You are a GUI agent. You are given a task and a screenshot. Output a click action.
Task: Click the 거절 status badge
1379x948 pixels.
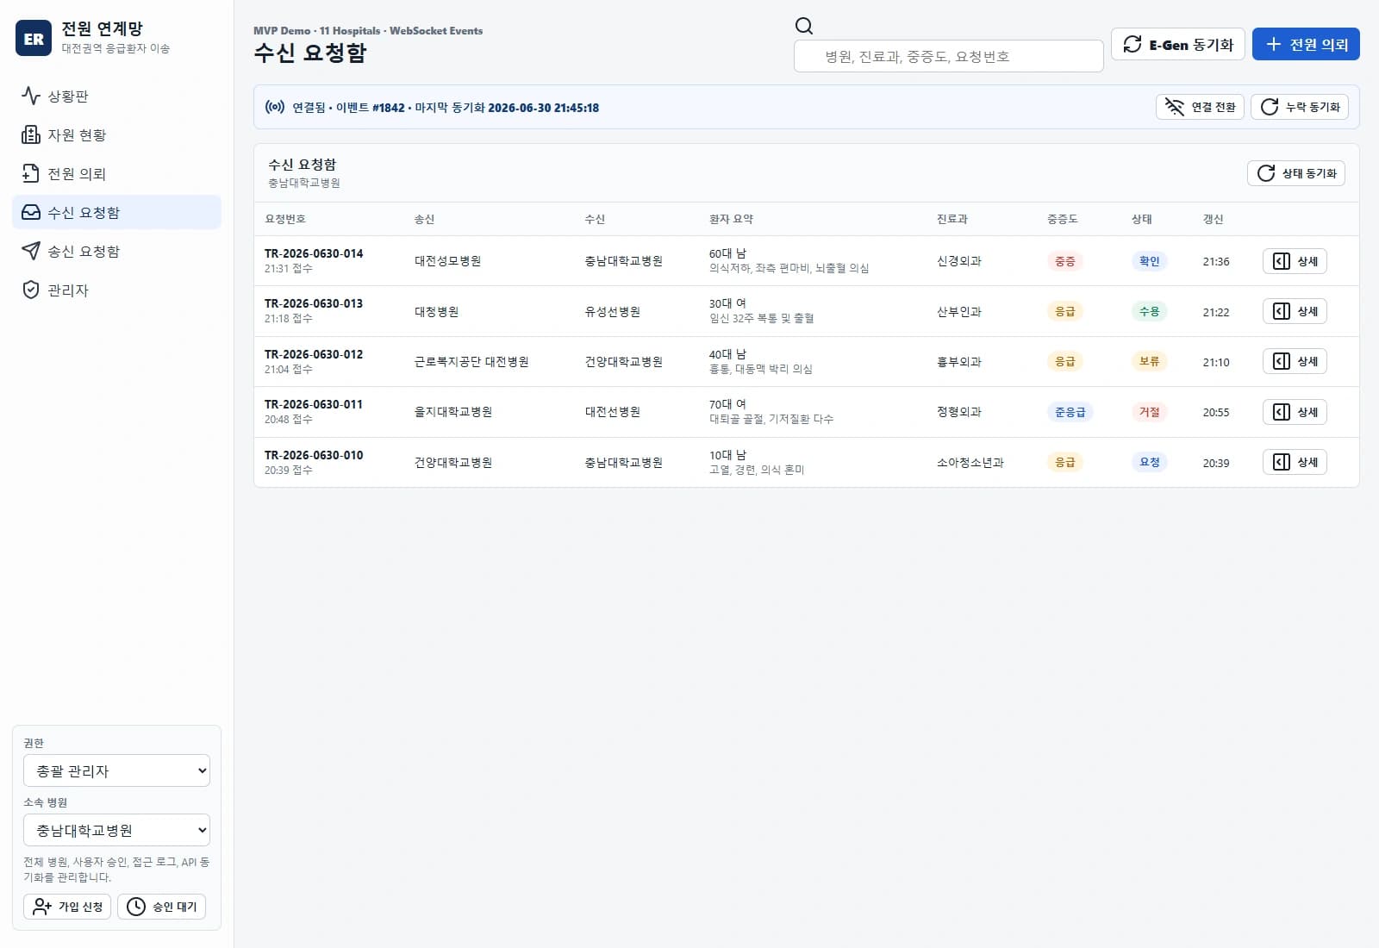[1150, 412]
